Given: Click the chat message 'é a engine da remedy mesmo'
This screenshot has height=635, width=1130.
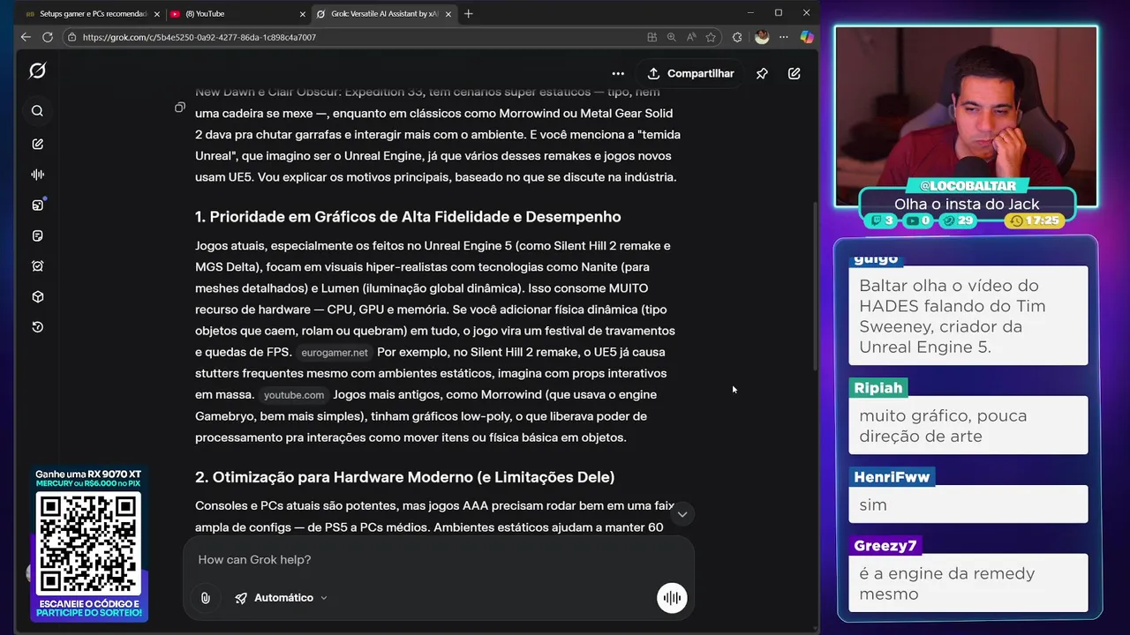Looking at the screenshot, I should [968, 583].
